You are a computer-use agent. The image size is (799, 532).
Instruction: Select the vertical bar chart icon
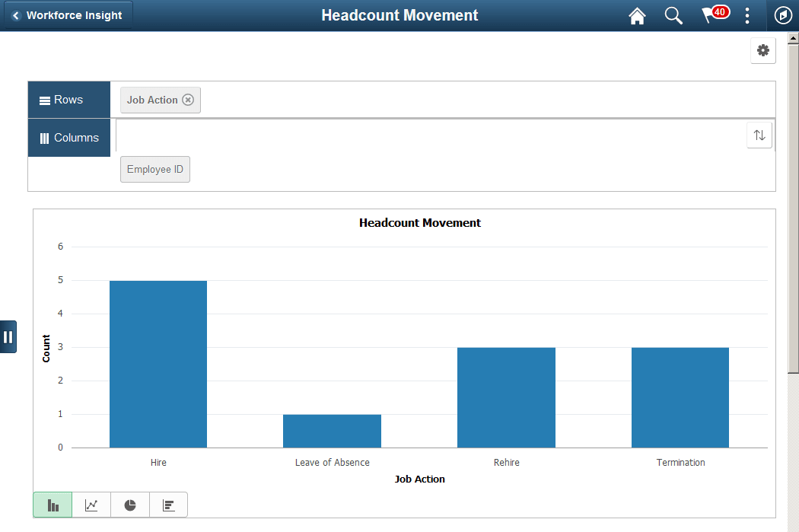click(x=52, y=505)
